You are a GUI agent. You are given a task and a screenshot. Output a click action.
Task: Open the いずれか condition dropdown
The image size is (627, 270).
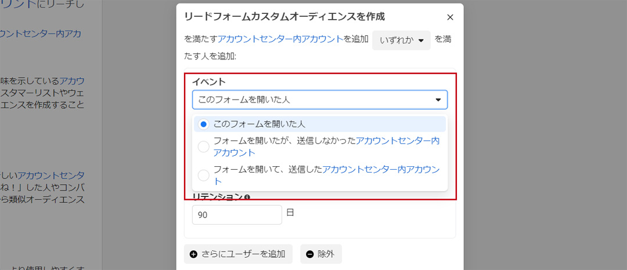[401, 41]
